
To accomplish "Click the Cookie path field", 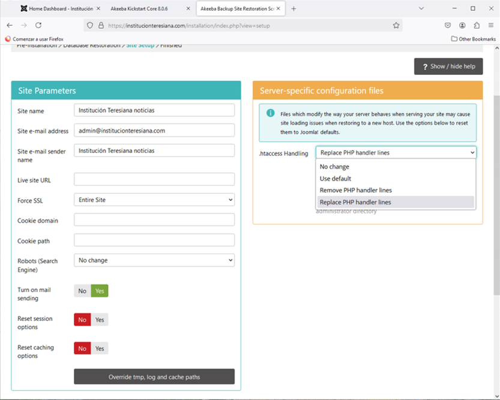I will coord(154,240).
